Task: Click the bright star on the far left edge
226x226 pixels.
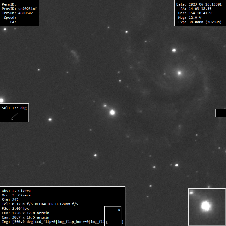Action: tap(1, 100)
